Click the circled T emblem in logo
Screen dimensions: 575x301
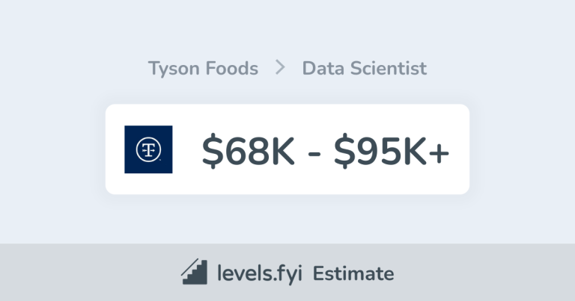point(148,149)
